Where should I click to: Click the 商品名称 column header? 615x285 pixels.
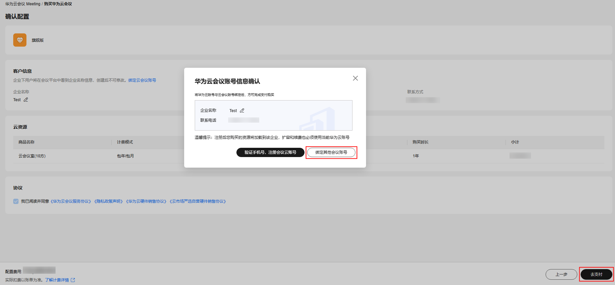coord(26,142)
